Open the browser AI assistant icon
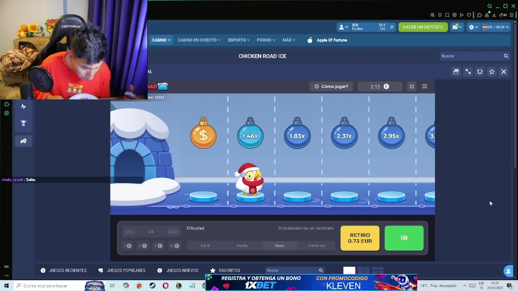 pos(503,15)
